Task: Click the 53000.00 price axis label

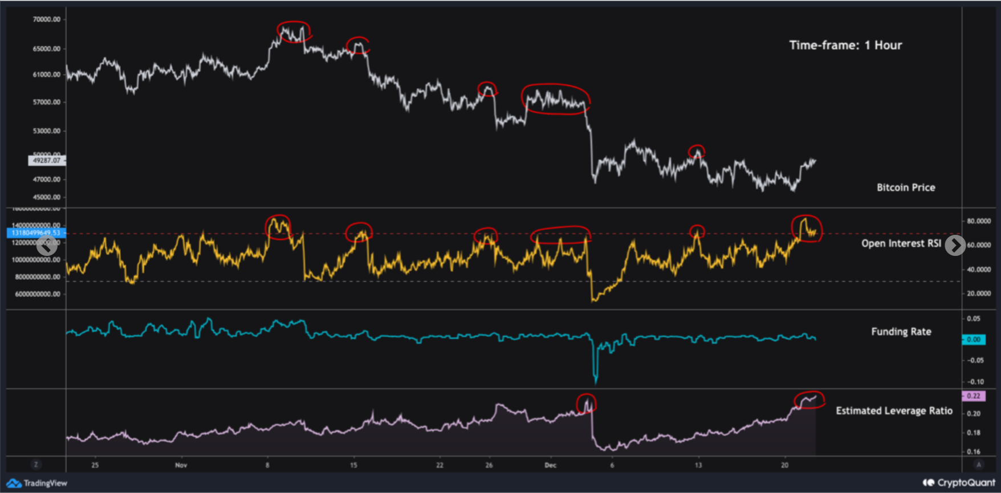Action: click(x=46, y=131)
